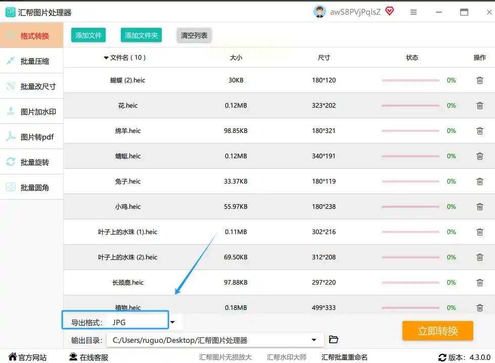Select file name 蝴蝶 (2).heic
The image size is (495, 363).
tap(127, 80)
